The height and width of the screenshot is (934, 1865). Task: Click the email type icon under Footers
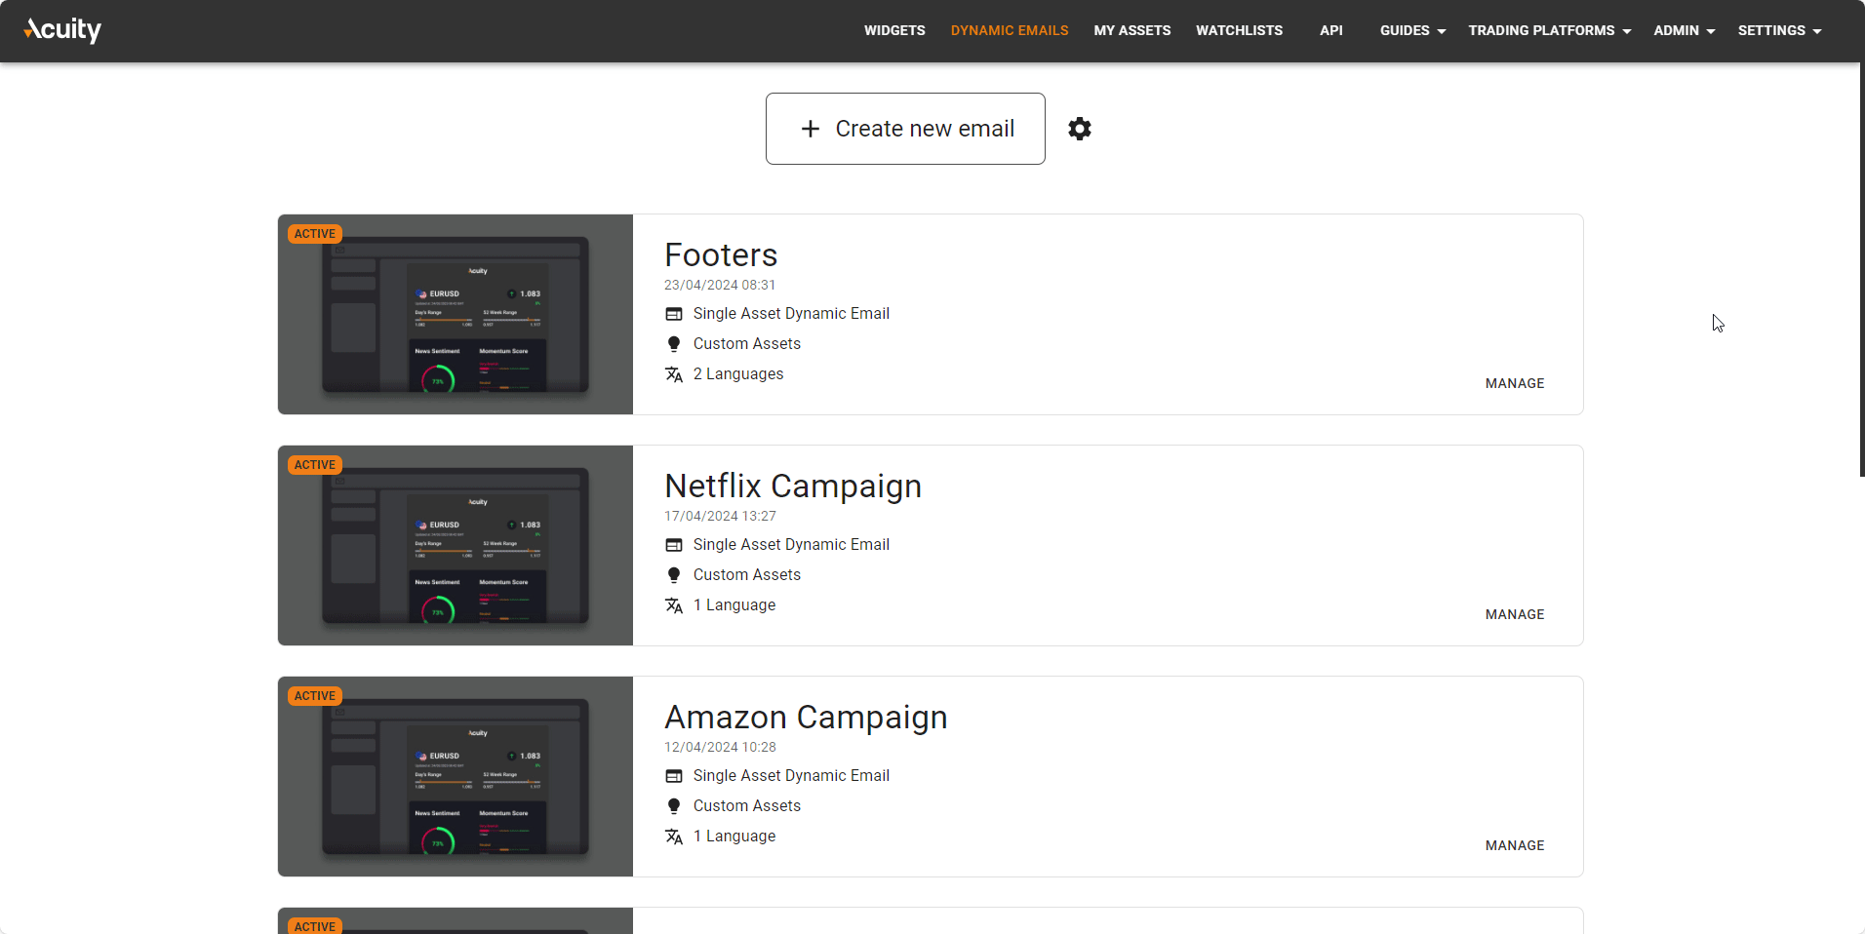point(674,314)
